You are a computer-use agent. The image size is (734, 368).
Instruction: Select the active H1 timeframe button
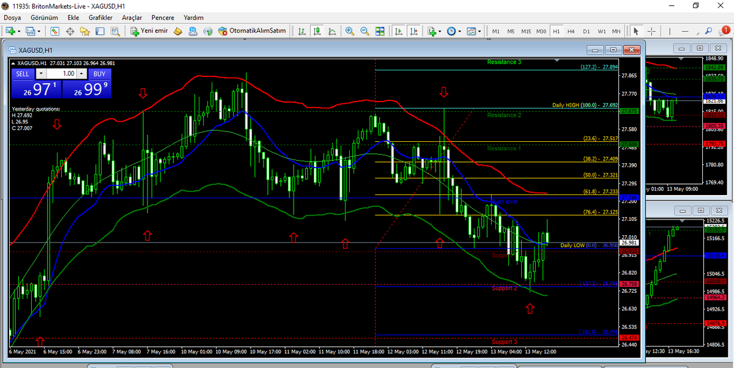click(x=556, y=31)
